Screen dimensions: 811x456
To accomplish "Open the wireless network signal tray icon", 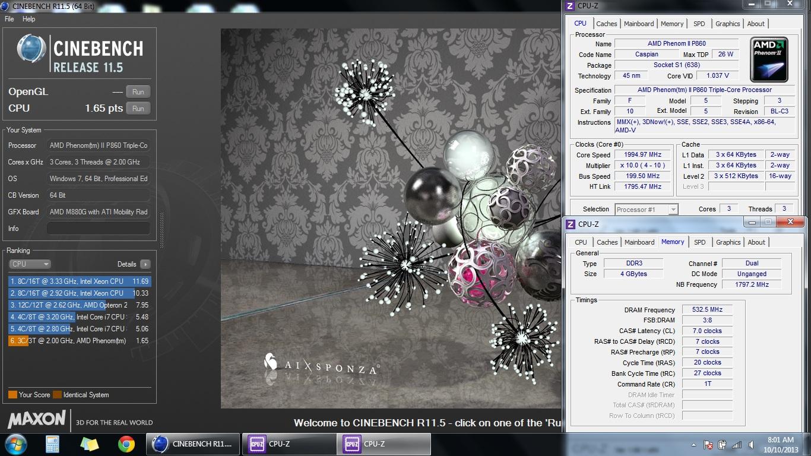I will pos(737,445).
